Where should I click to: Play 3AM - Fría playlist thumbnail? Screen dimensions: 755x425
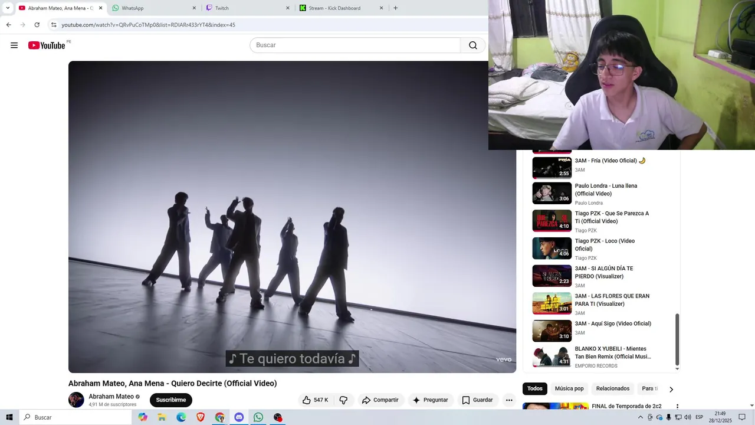tap(552, 168)
